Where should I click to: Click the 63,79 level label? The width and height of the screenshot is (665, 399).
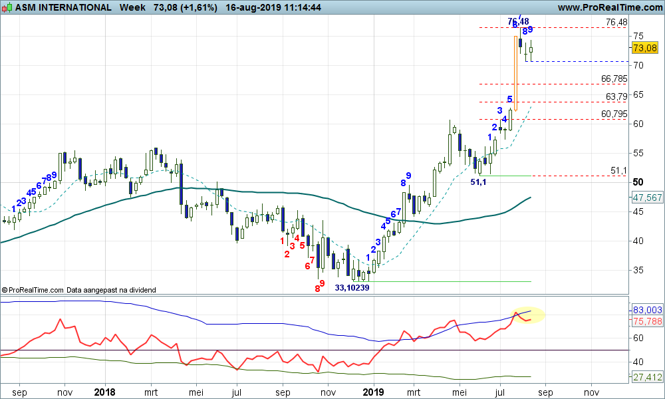(x=616, y=97)
